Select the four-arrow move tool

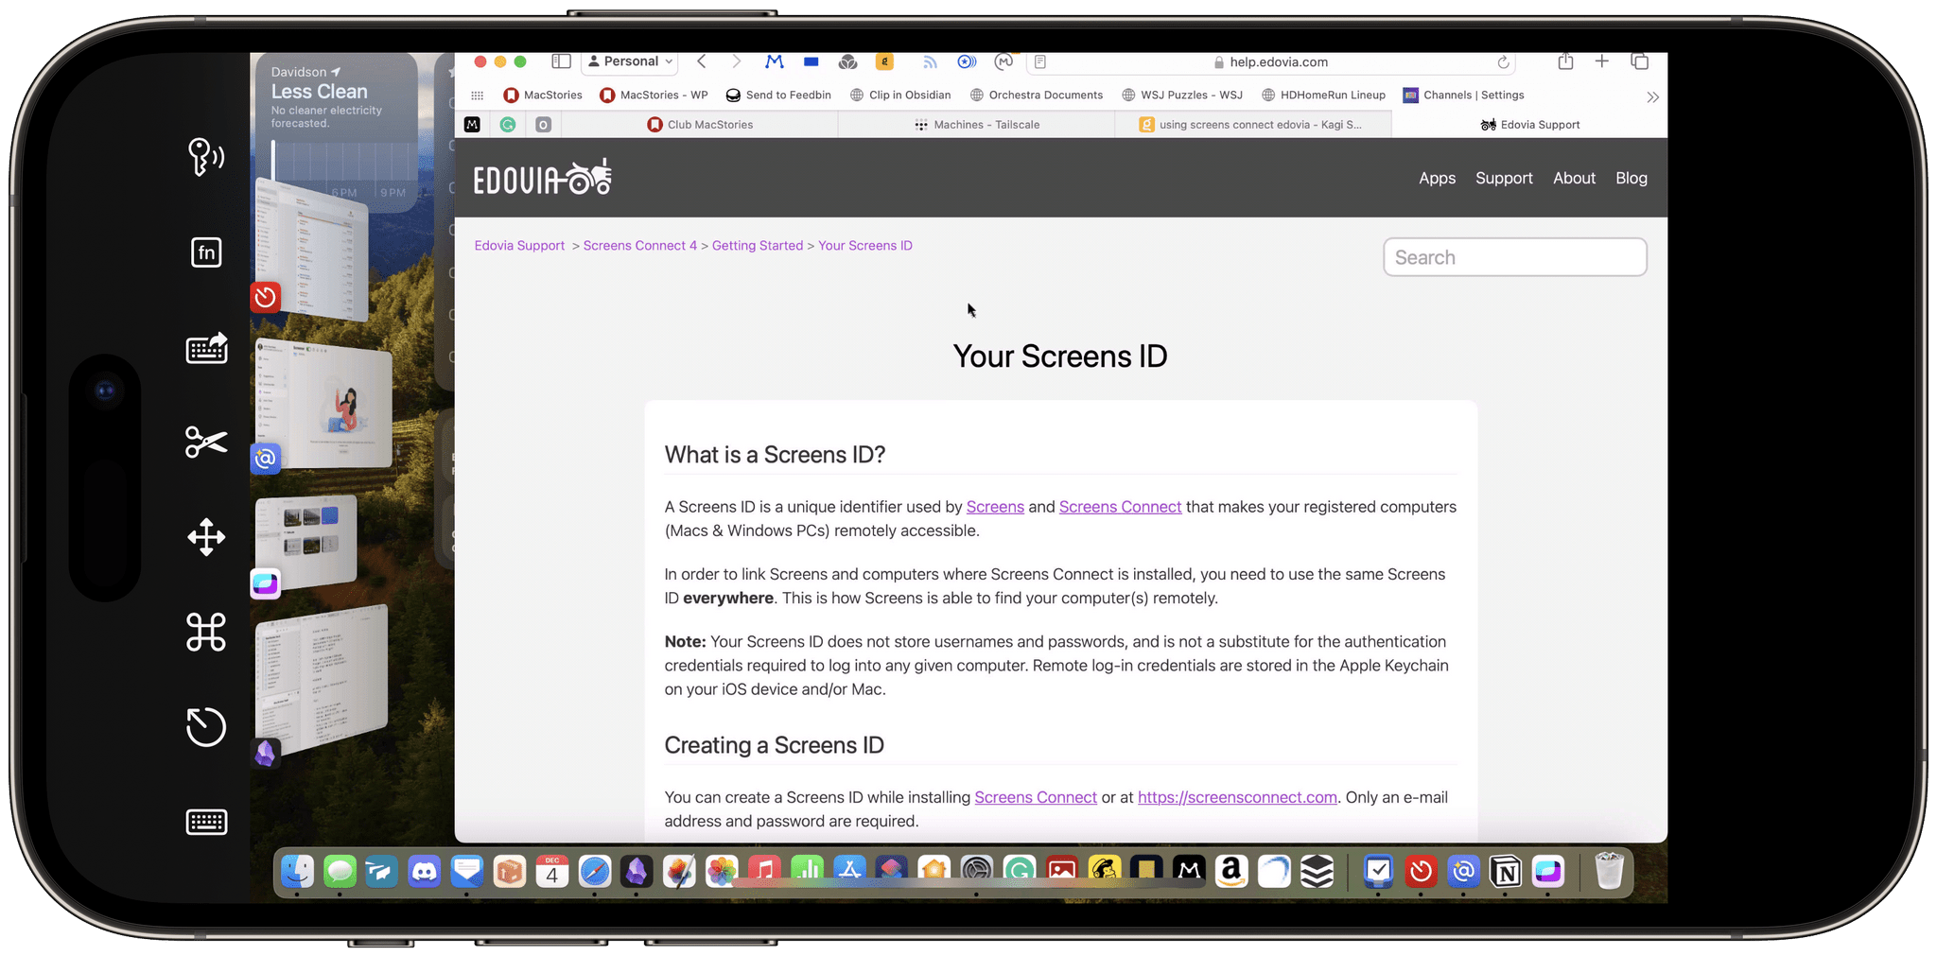pyautogui.click(x=206, y=537)
